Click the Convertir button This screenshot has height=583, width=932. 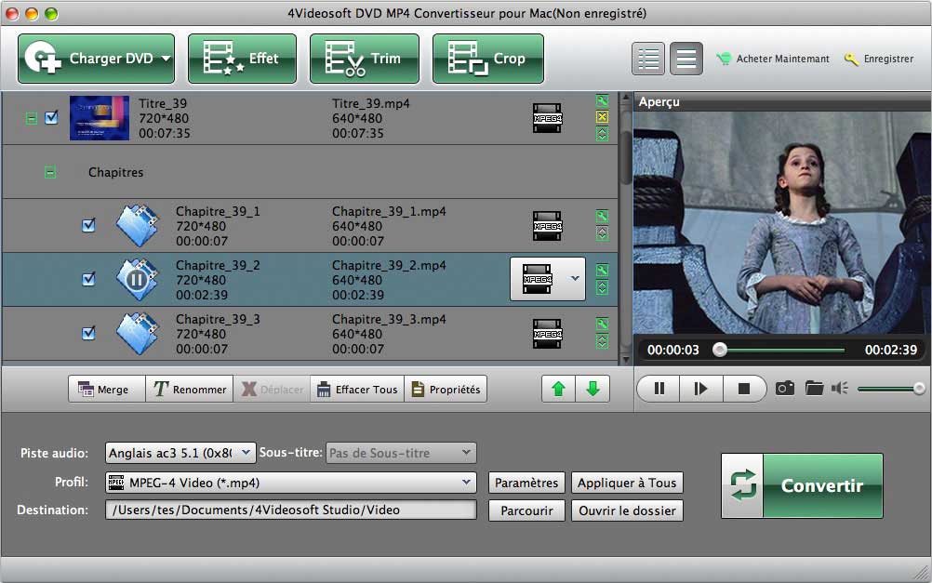coord(802,485)
